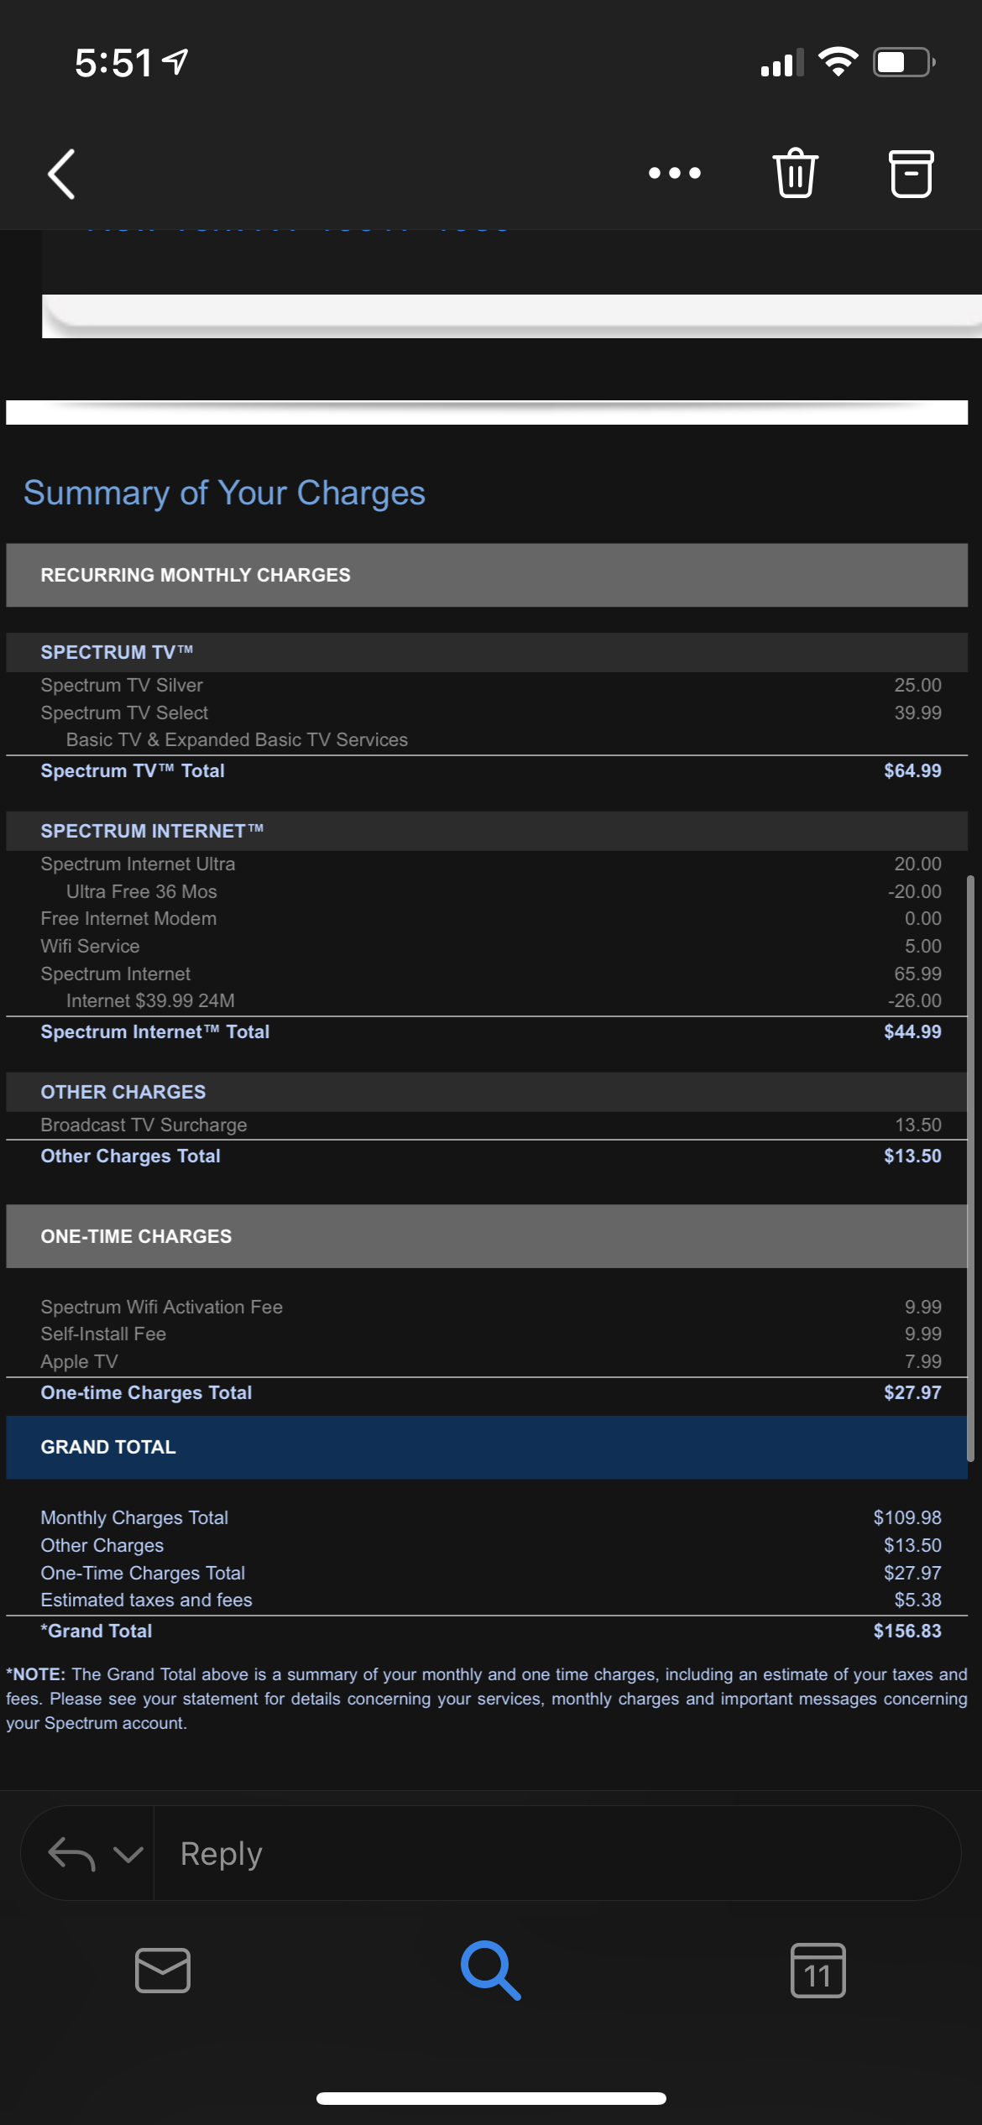Screen dimensions: 982x2125
Task: Delete email with the trash icon
Action: [795, 173]
